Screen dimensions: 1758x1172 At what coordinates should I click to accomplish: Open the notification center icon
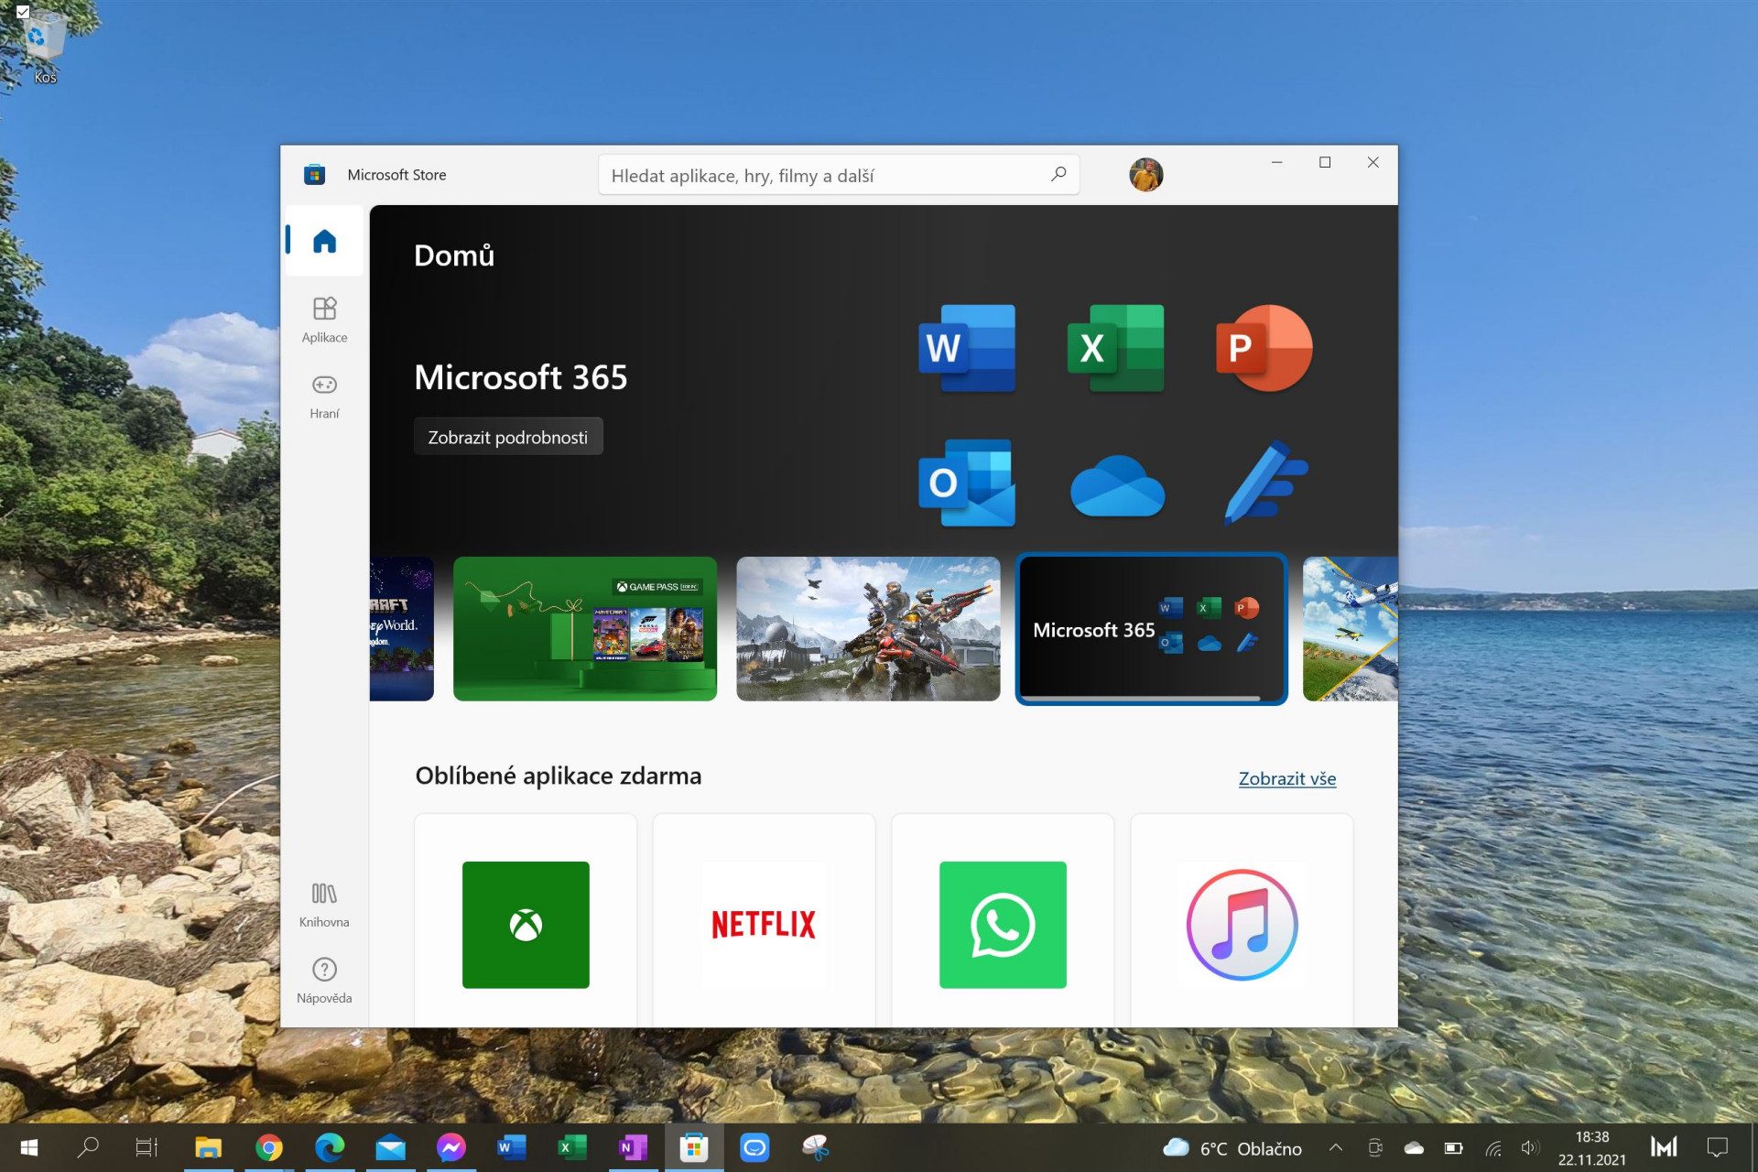(x=1718, y=1147)
